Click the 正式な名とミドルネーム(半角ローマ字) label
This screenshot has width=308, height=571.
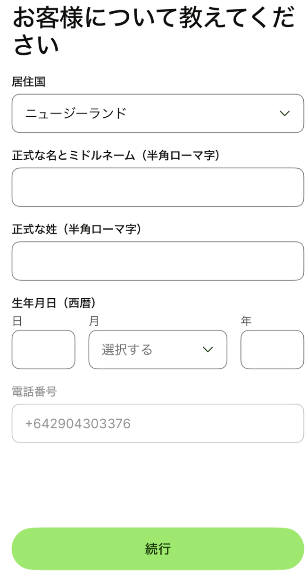coord(116,156)
